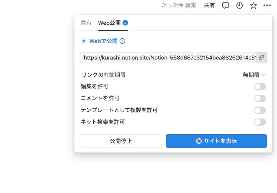Click the globe icon on サイトを表示
Viewport: 277px width, 193px height.
click(199, 141)
